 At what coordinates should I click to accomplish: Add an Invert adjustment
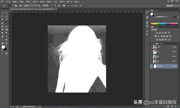157,40
